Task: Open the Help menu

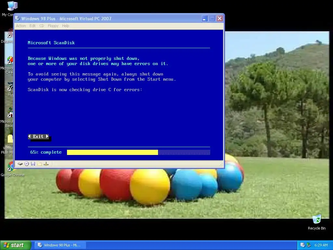Action: tap(65, 26)
